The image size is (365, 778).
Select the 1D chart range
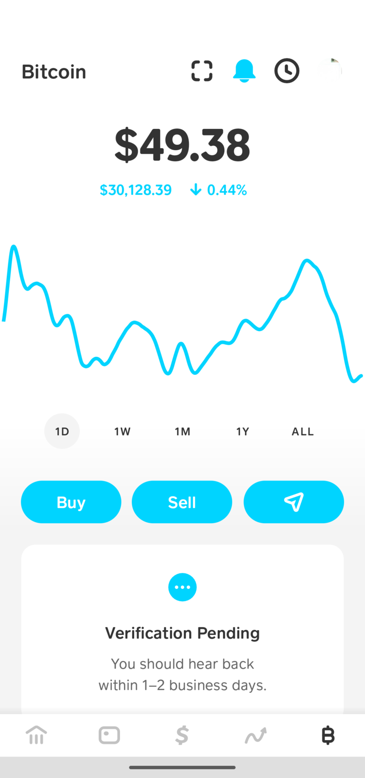click(62, 431)
